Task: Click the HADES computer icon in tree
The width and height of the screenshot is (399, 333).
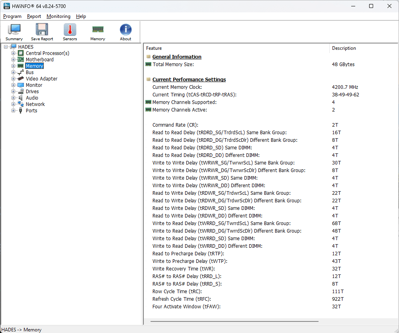Action: pos(14,47)
